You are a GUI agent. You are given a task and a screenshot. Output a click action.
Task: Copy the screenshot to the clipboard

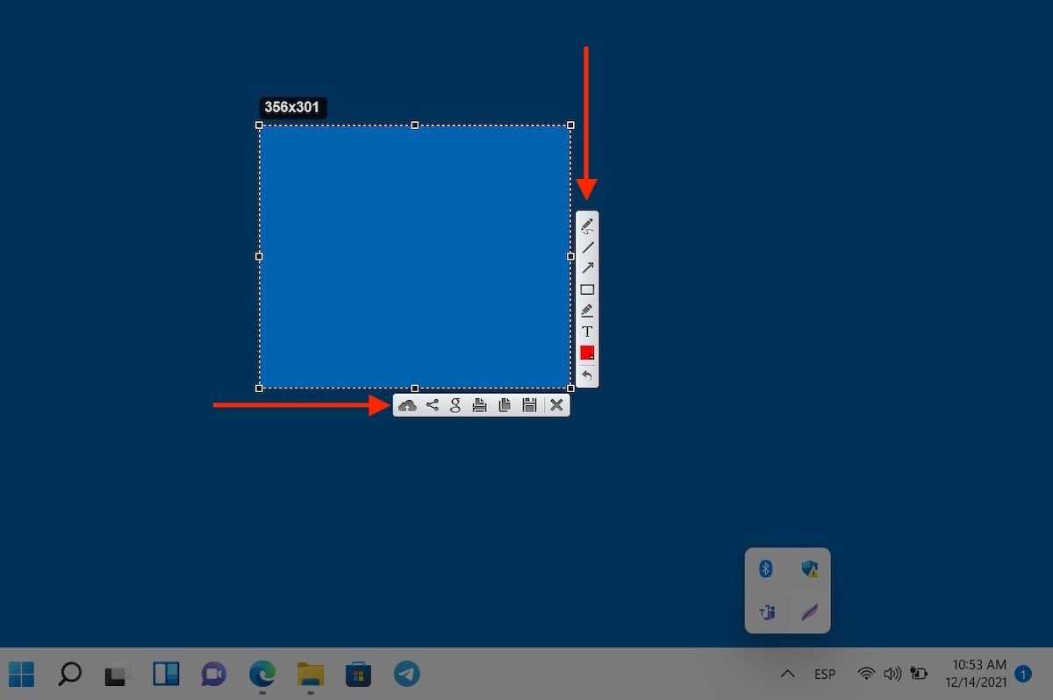505,405
